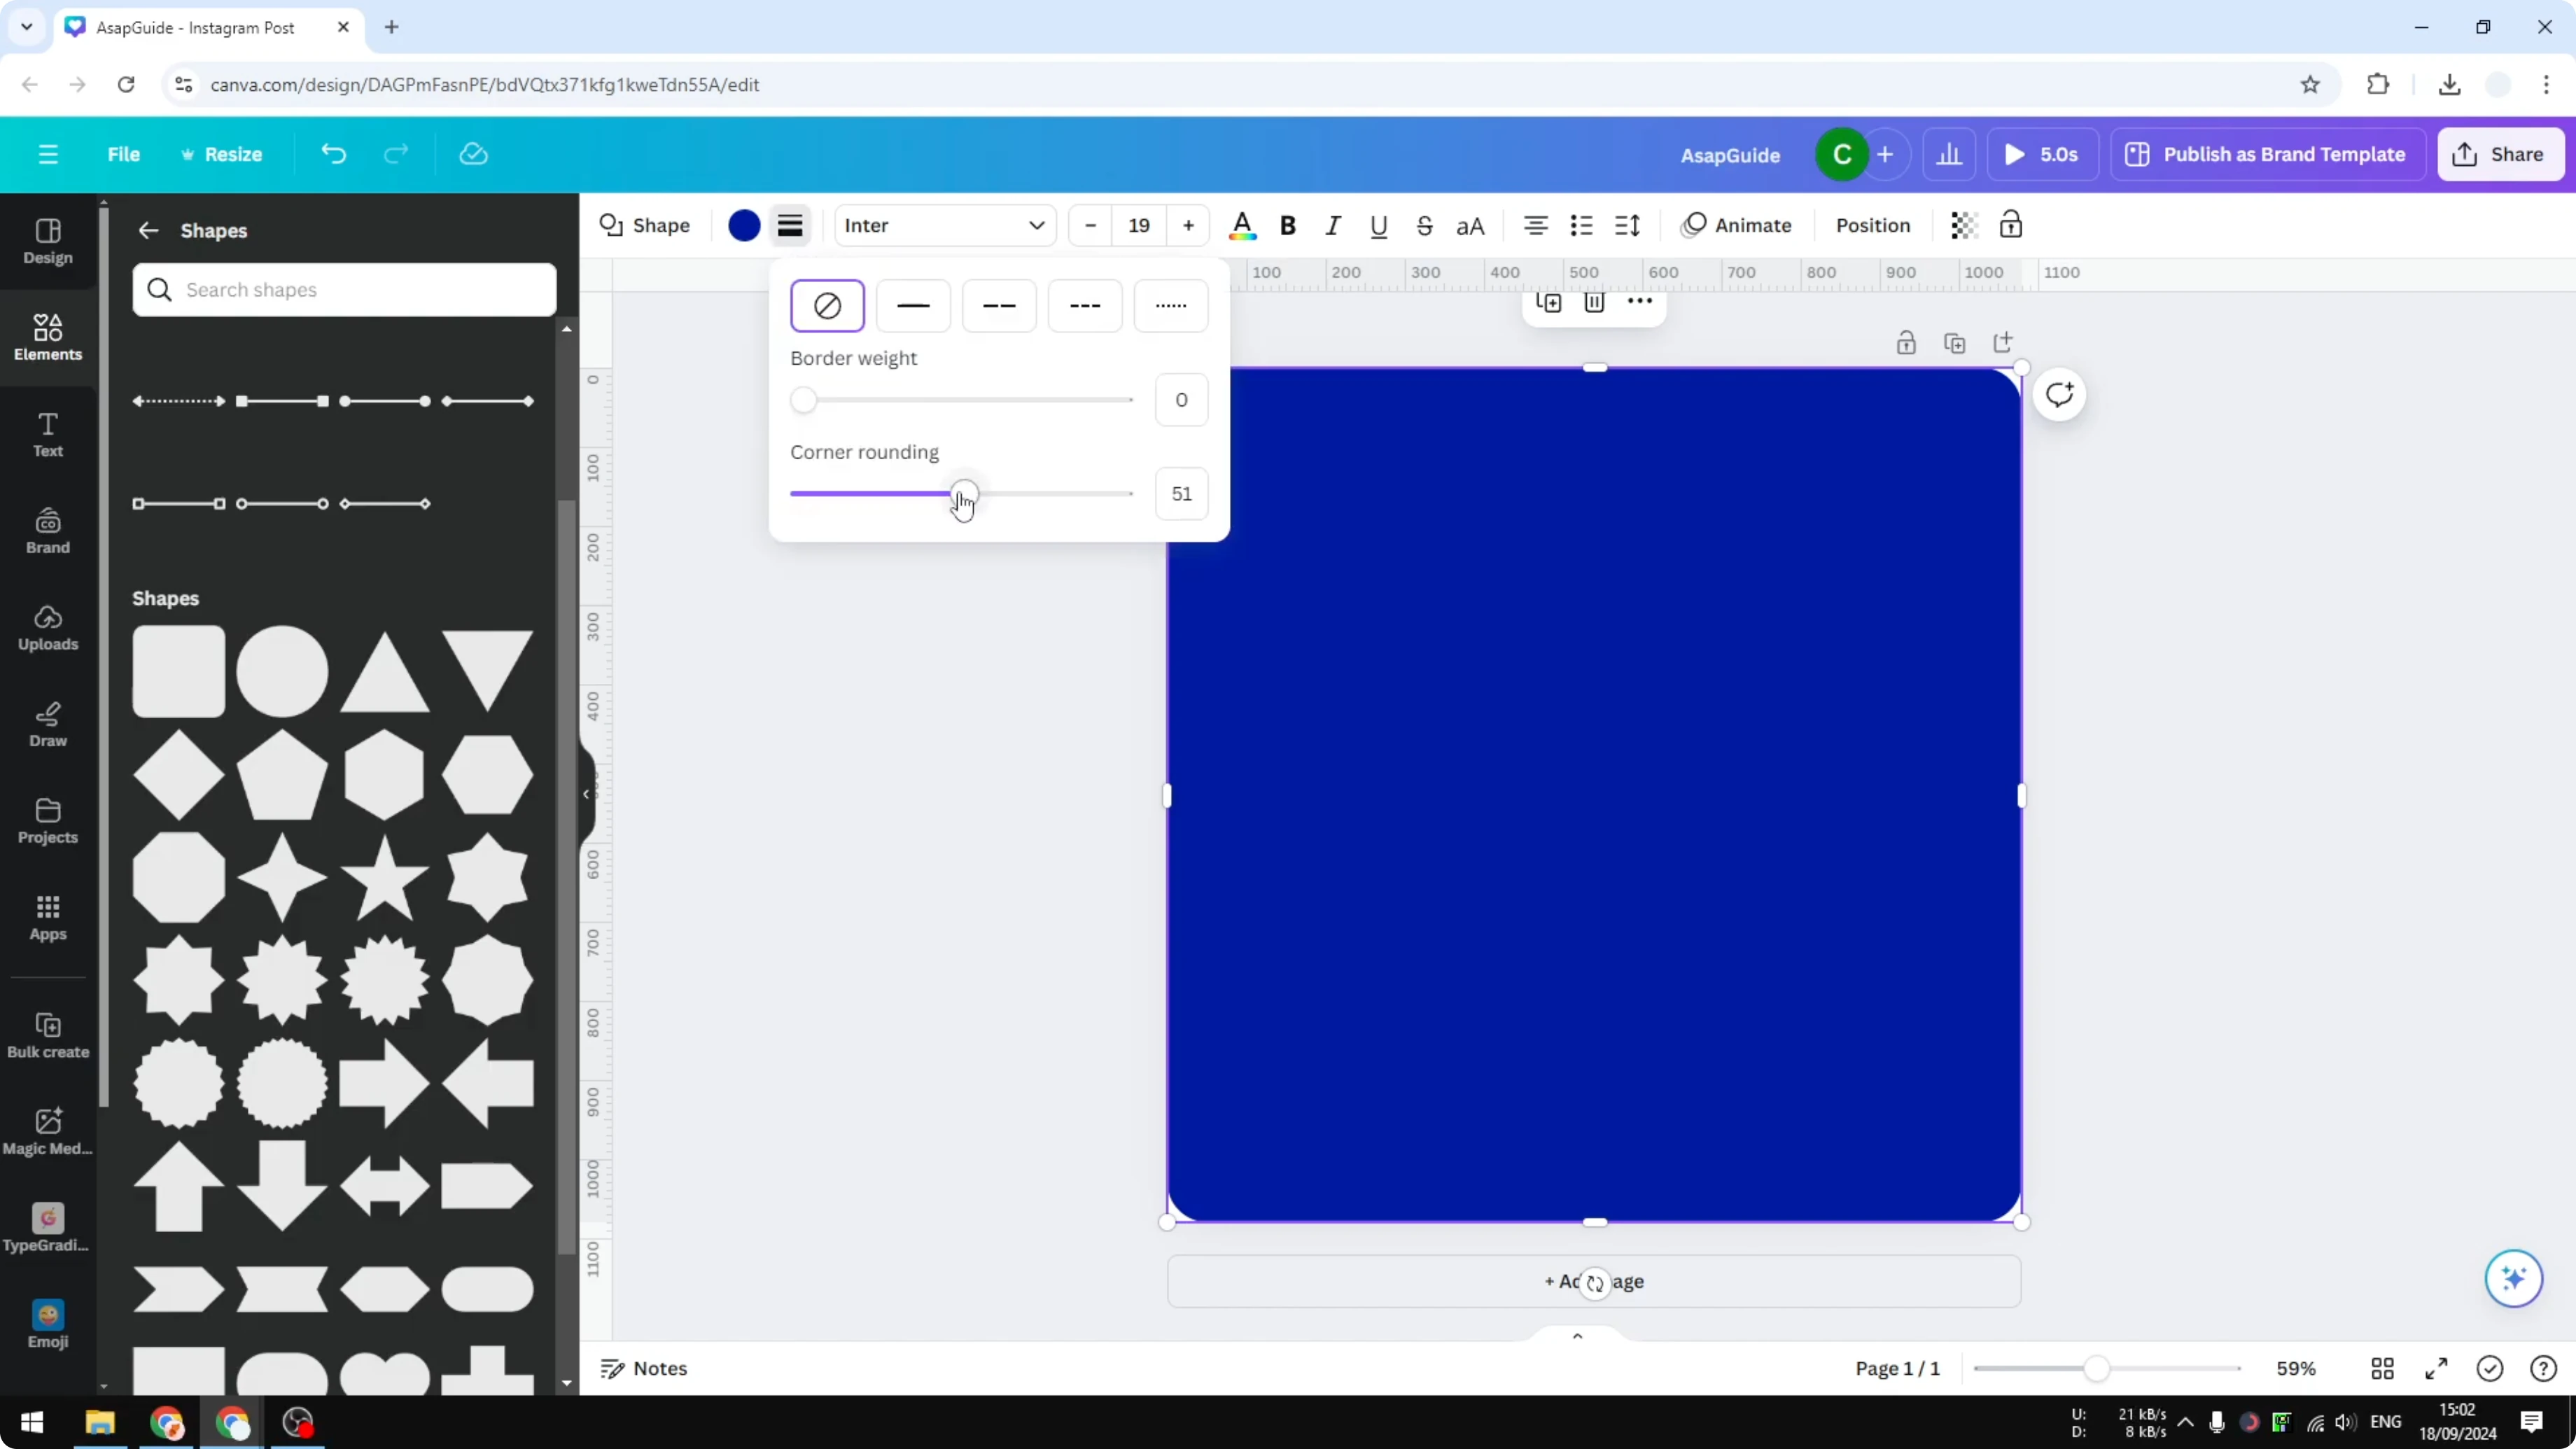The height and width of the screenshot is (1449, 2576).
Task: Toggle underline formatting
Action: click(1379, 225)
